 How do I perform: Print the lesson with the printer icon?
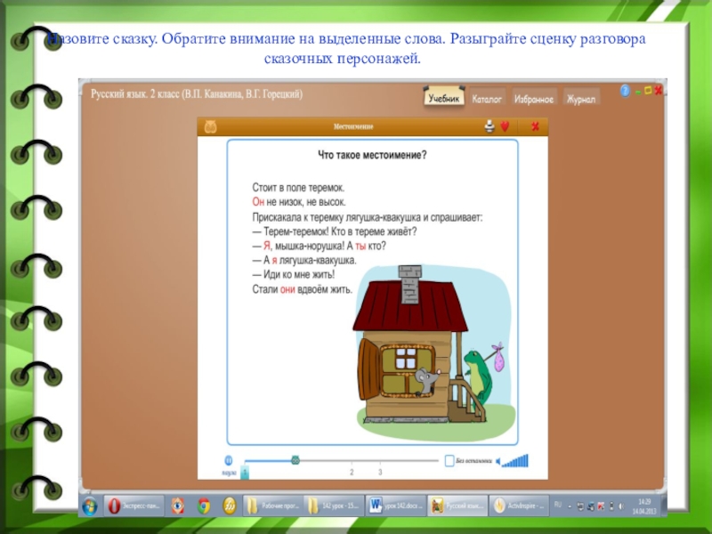point(489,126)
